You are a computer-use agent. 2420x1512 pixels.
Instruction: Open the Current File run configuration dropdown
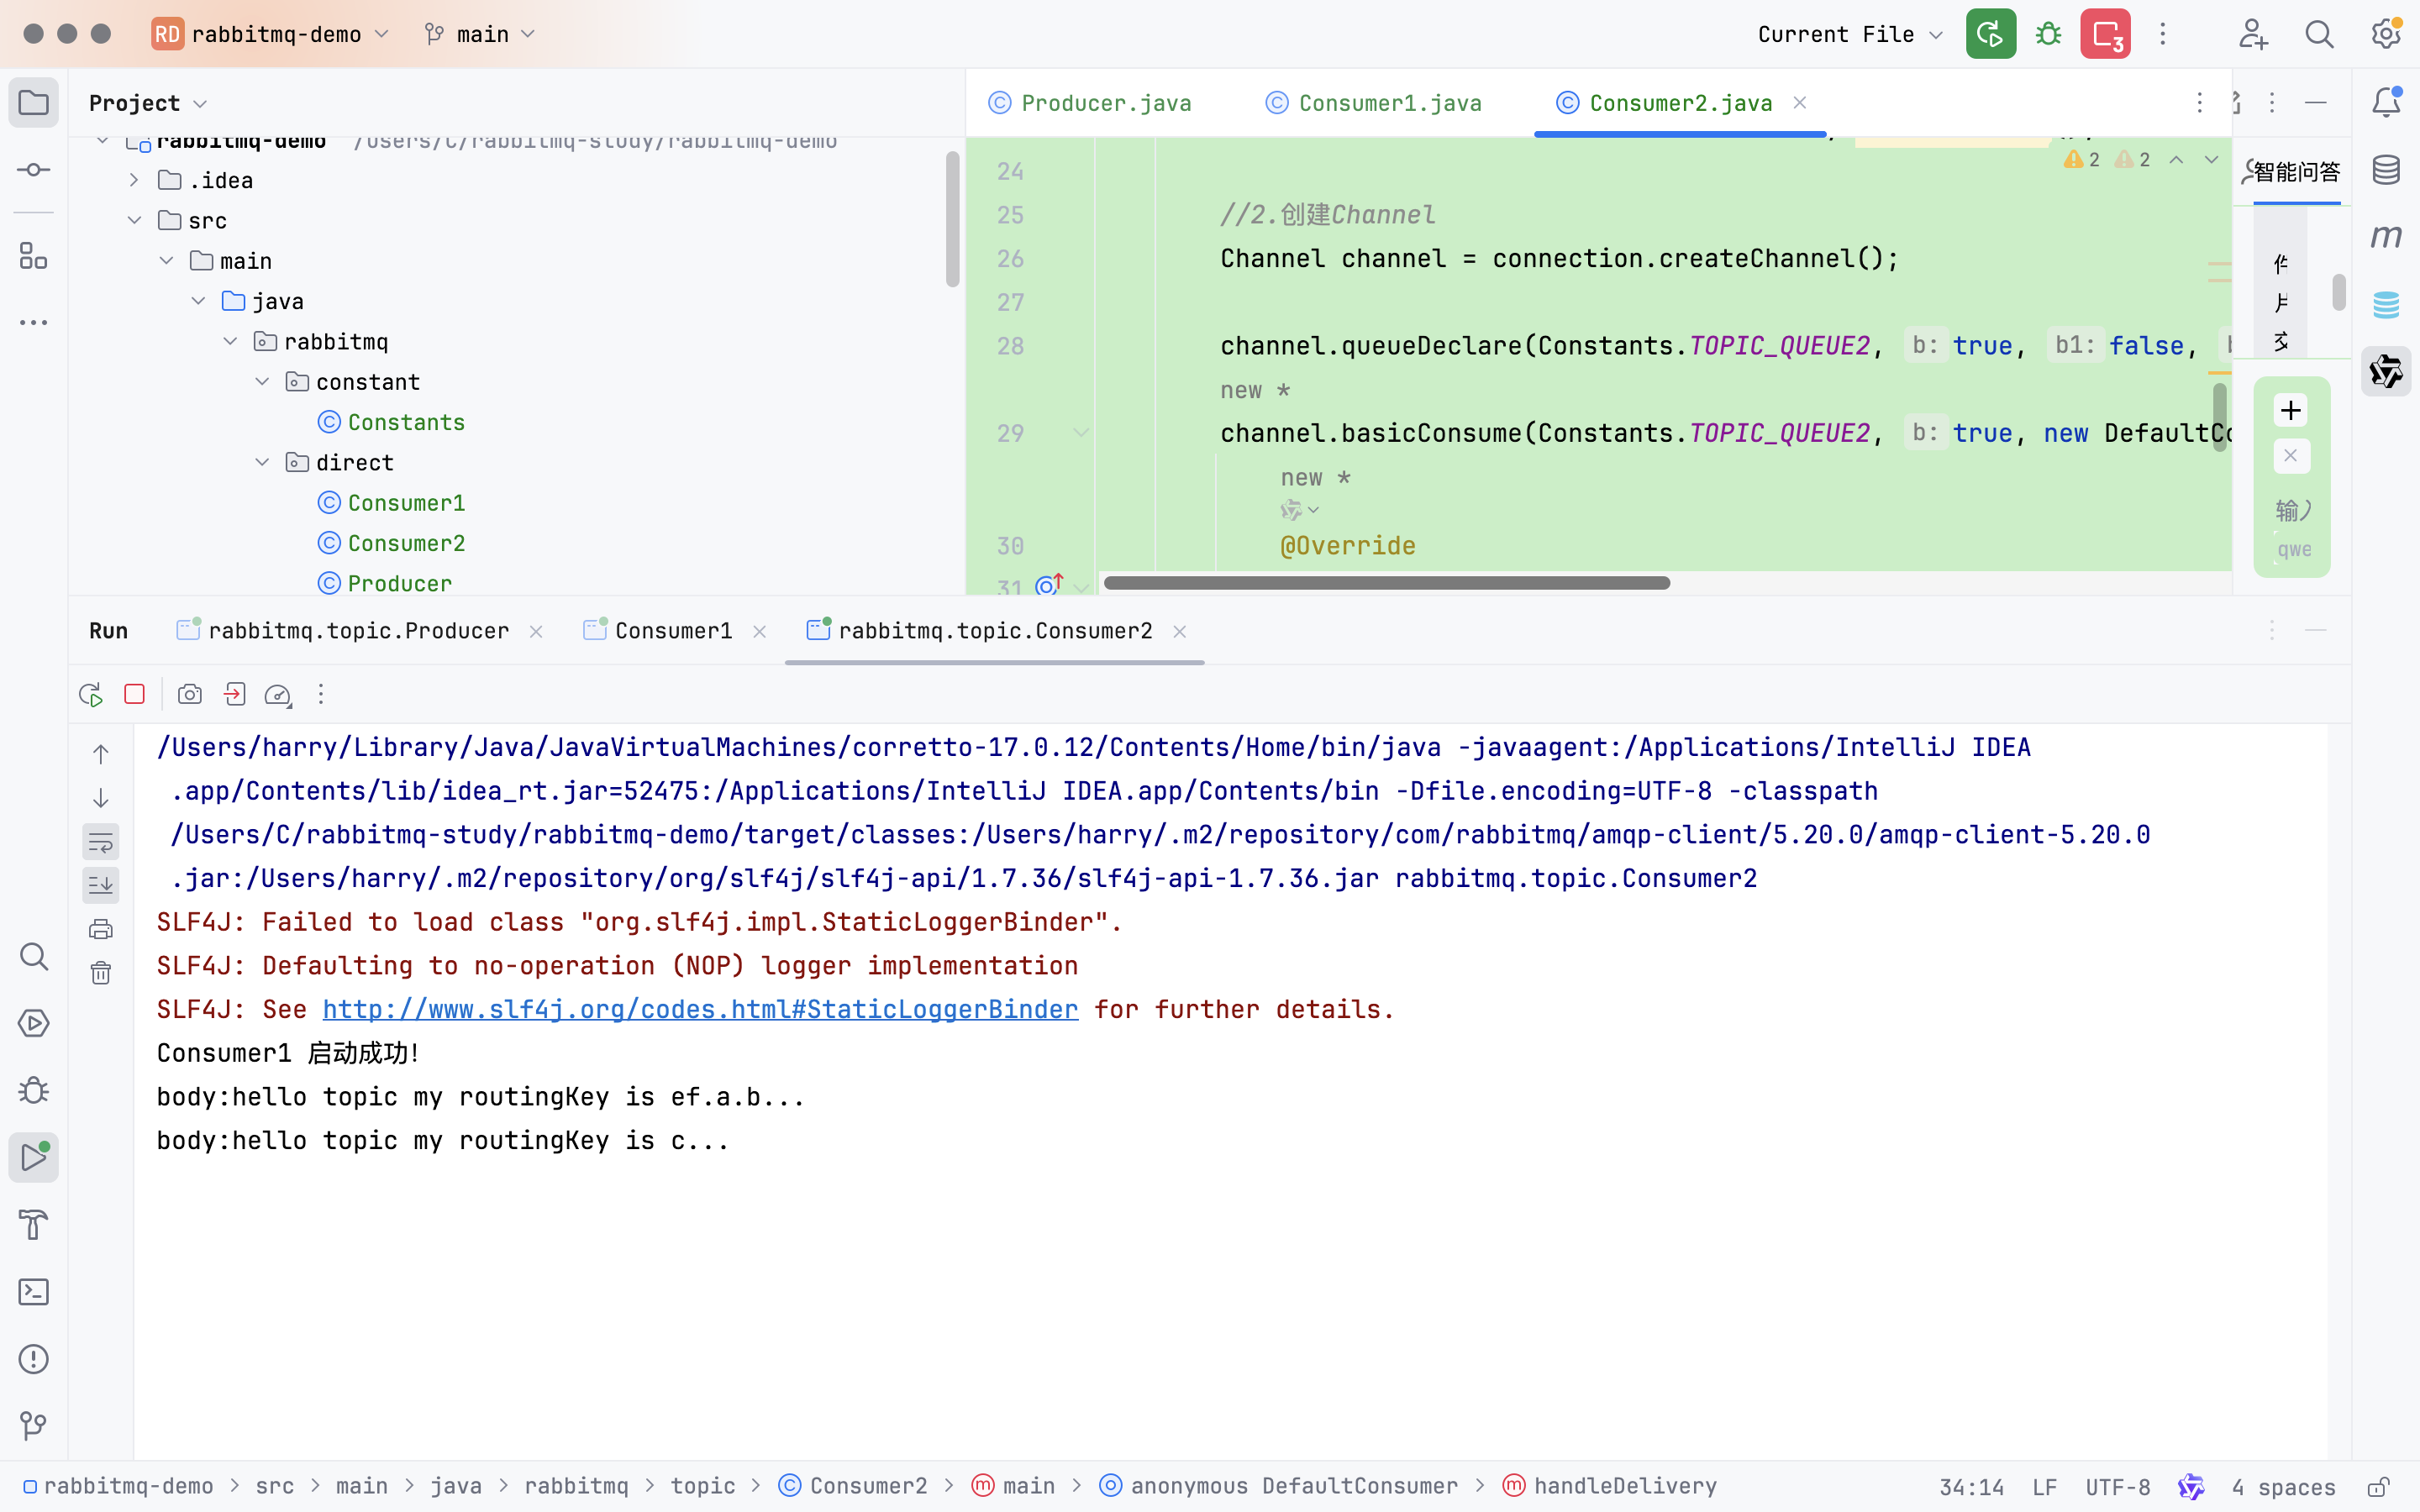pyautogui.click(x=1849, y=34)
